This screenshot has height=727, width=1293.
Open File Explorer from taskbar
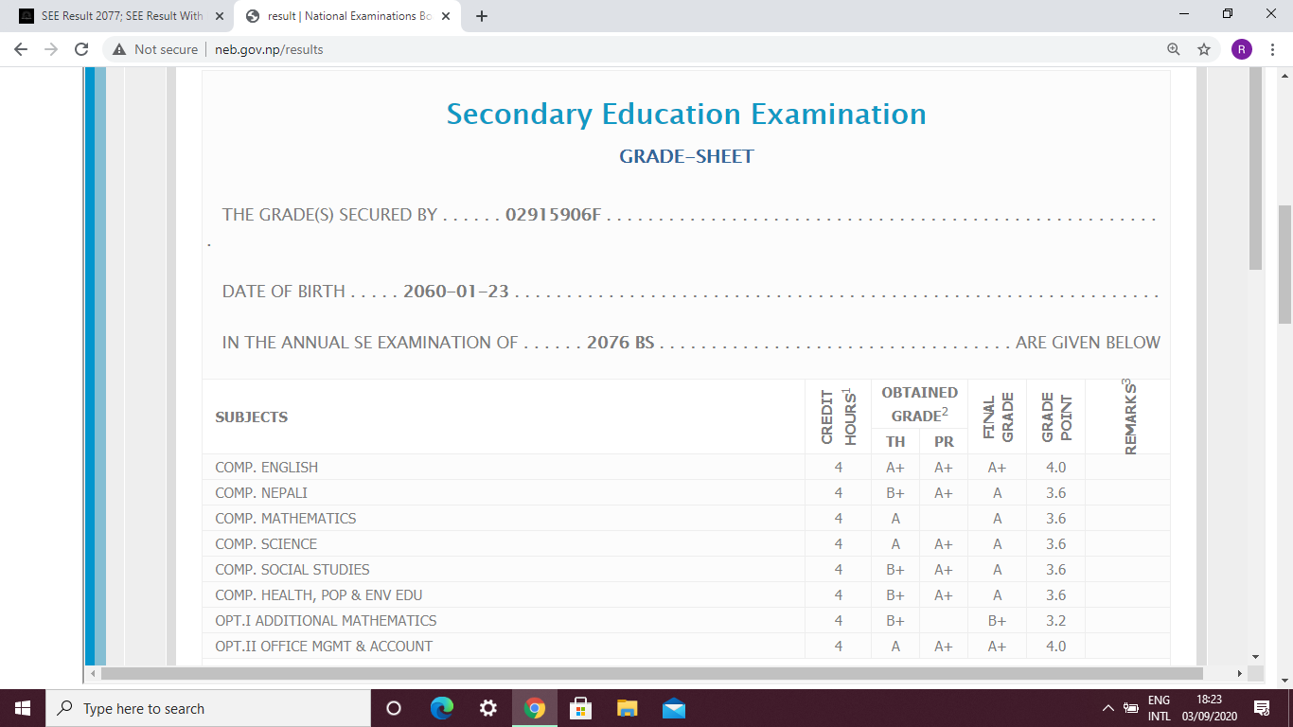click(x=627, y=708)
